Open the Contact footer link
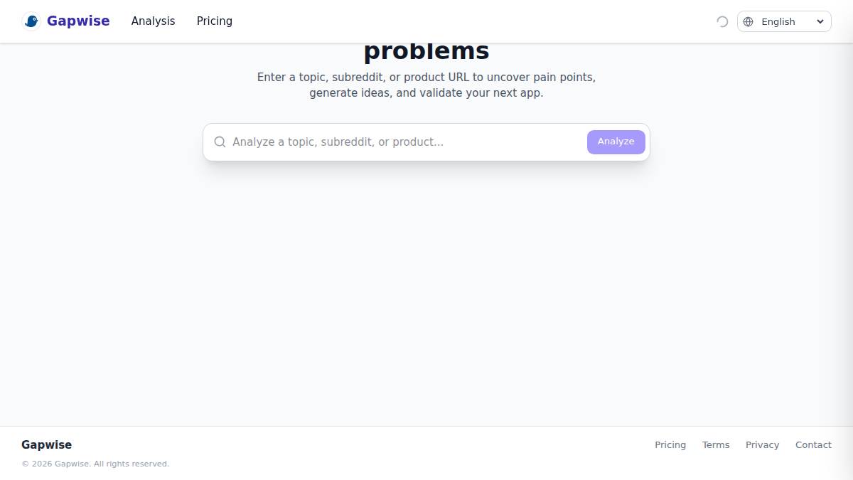The height and width of the screenshot is (480, 853). (813, 445)
